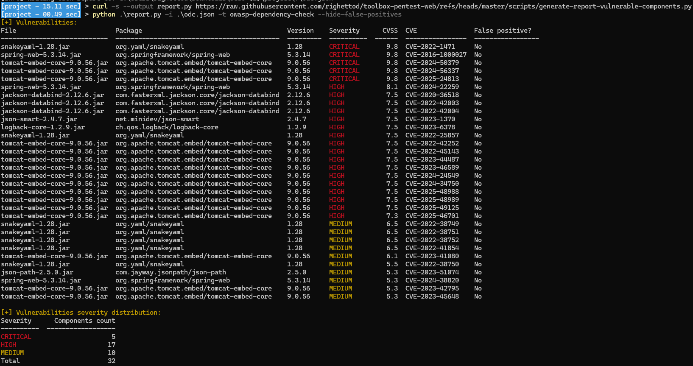Select CVE-2022-38751 identifier

[432, 232]
